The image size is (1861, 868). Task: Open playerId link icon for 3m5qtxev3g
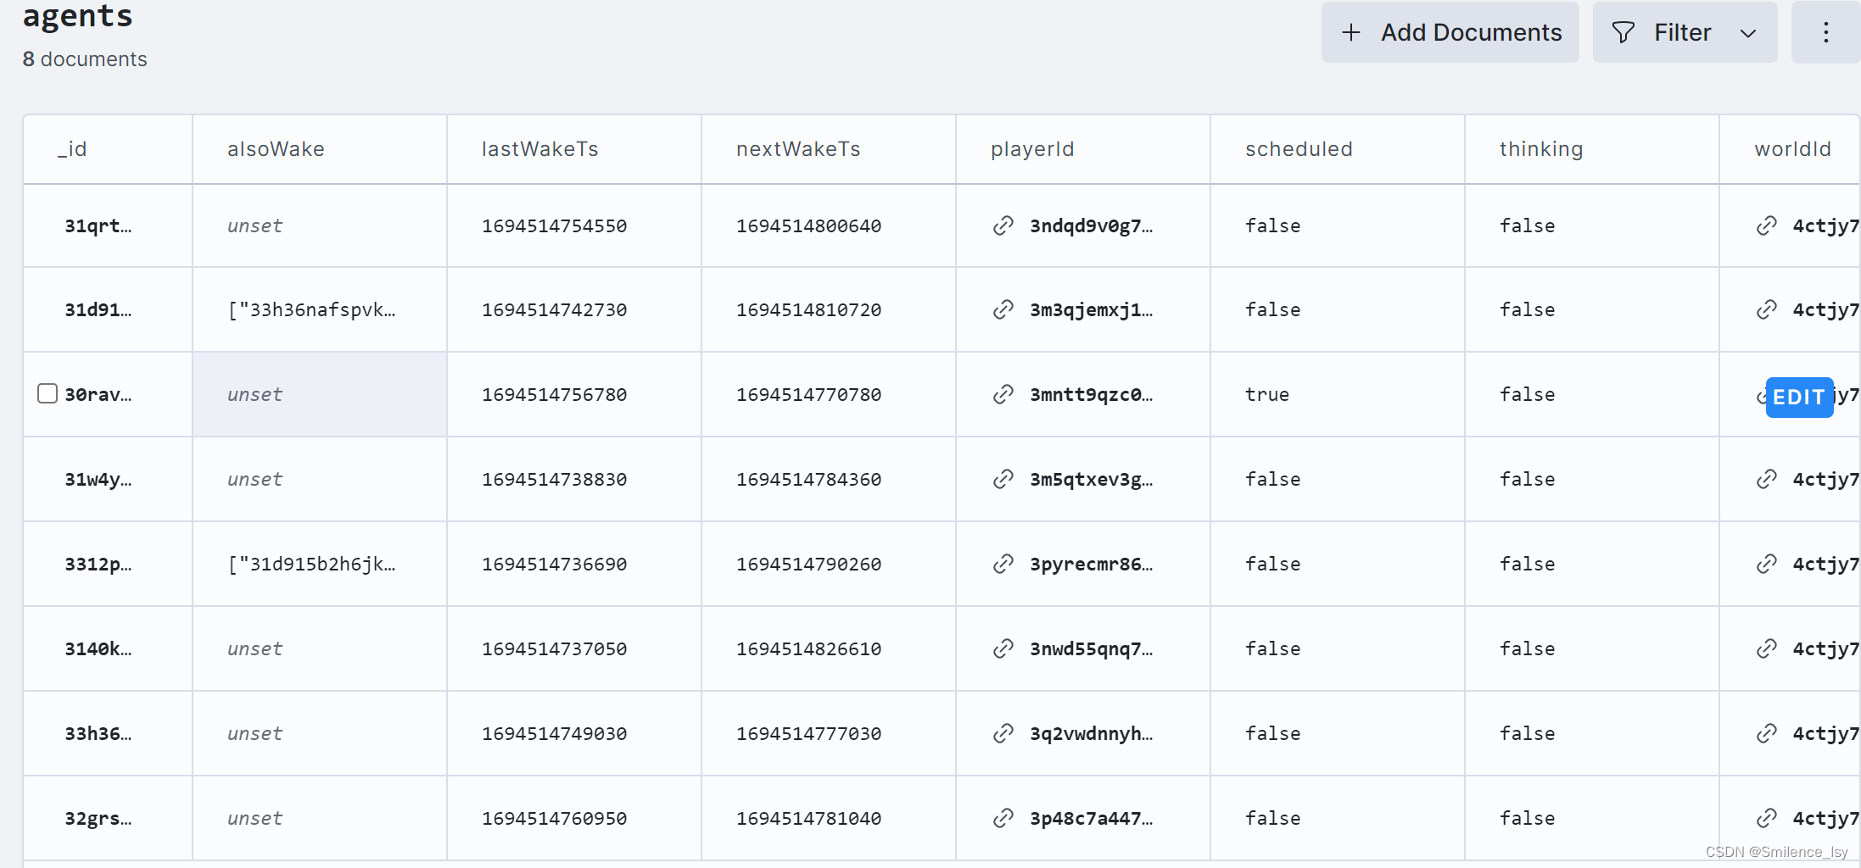click(1003, 479)
